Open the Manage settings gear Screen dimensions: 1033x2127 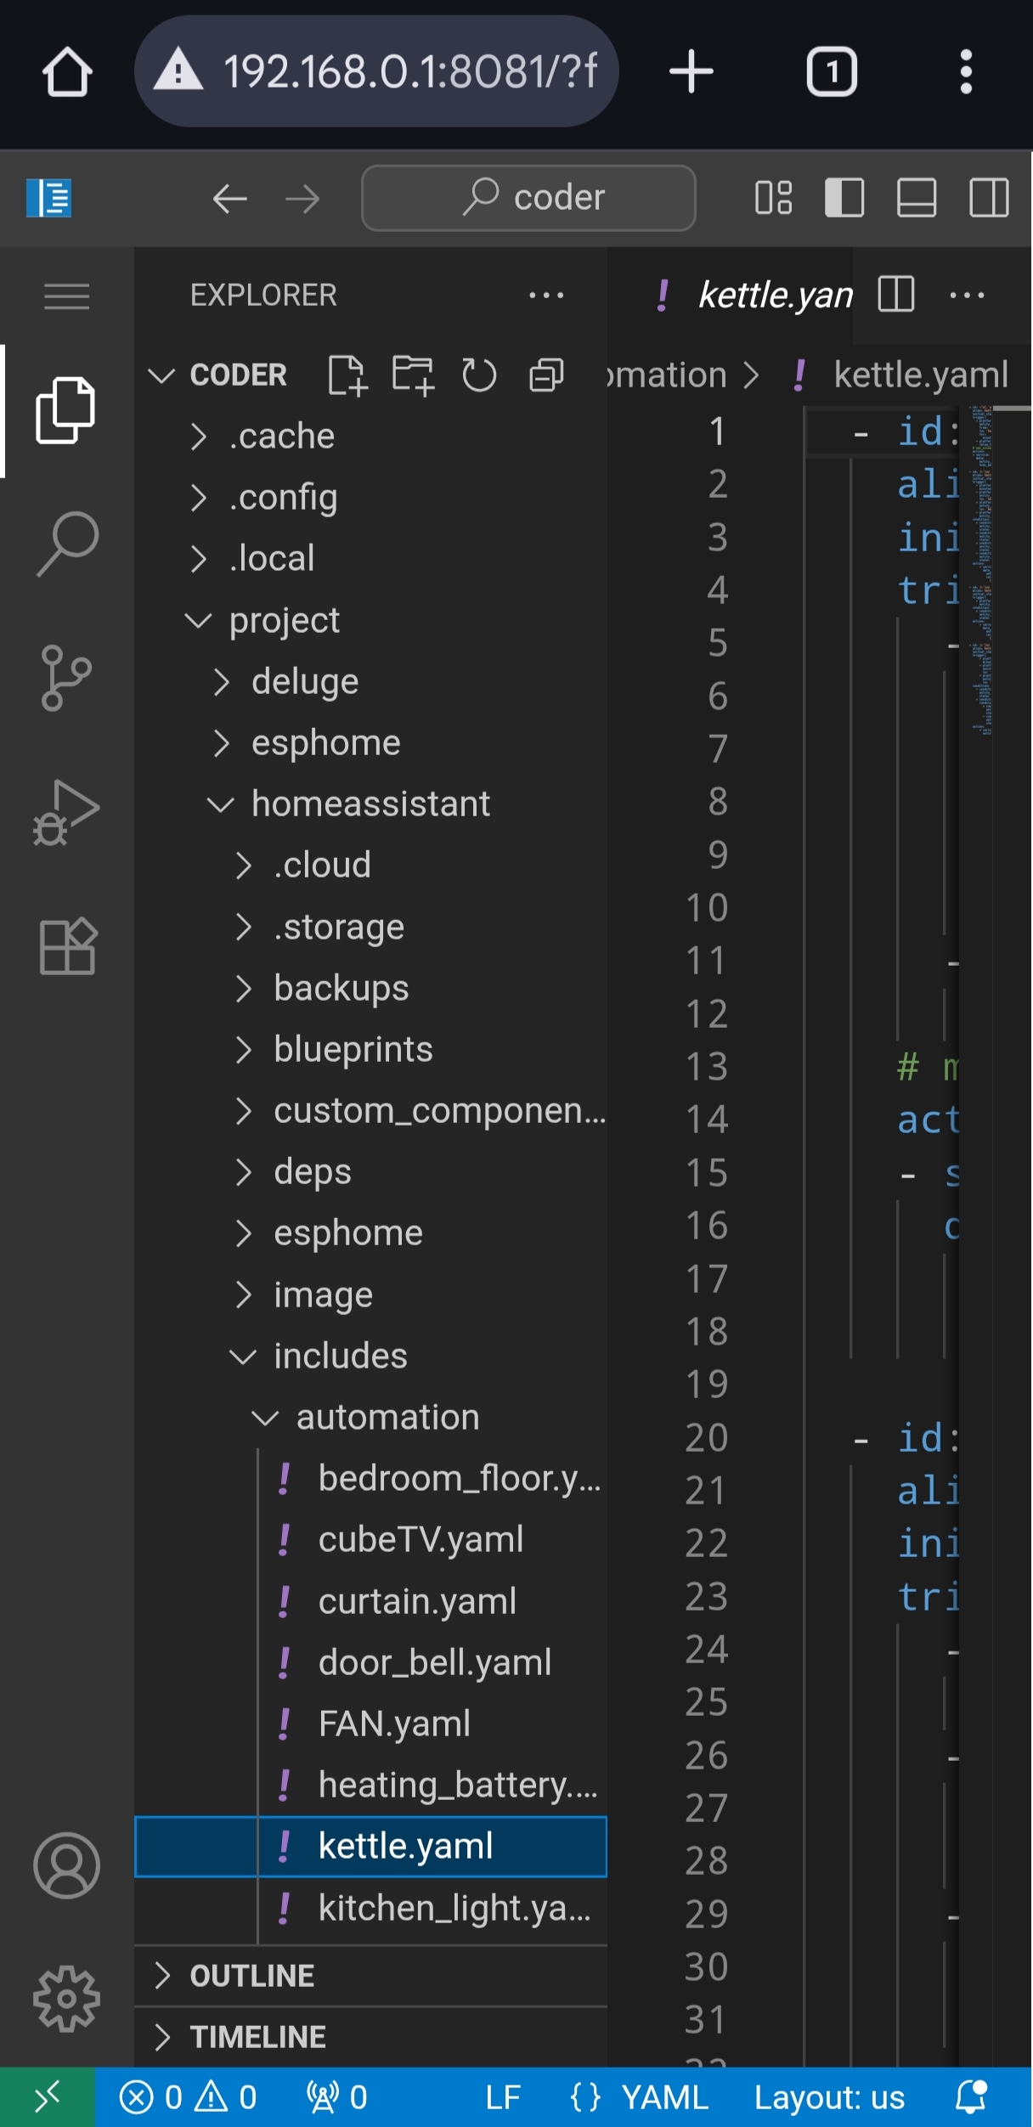(x=66, y=1998)
